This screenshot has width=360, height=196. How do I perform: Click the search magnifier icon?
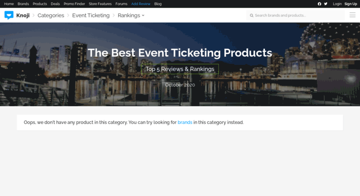[x=252, y=15]
